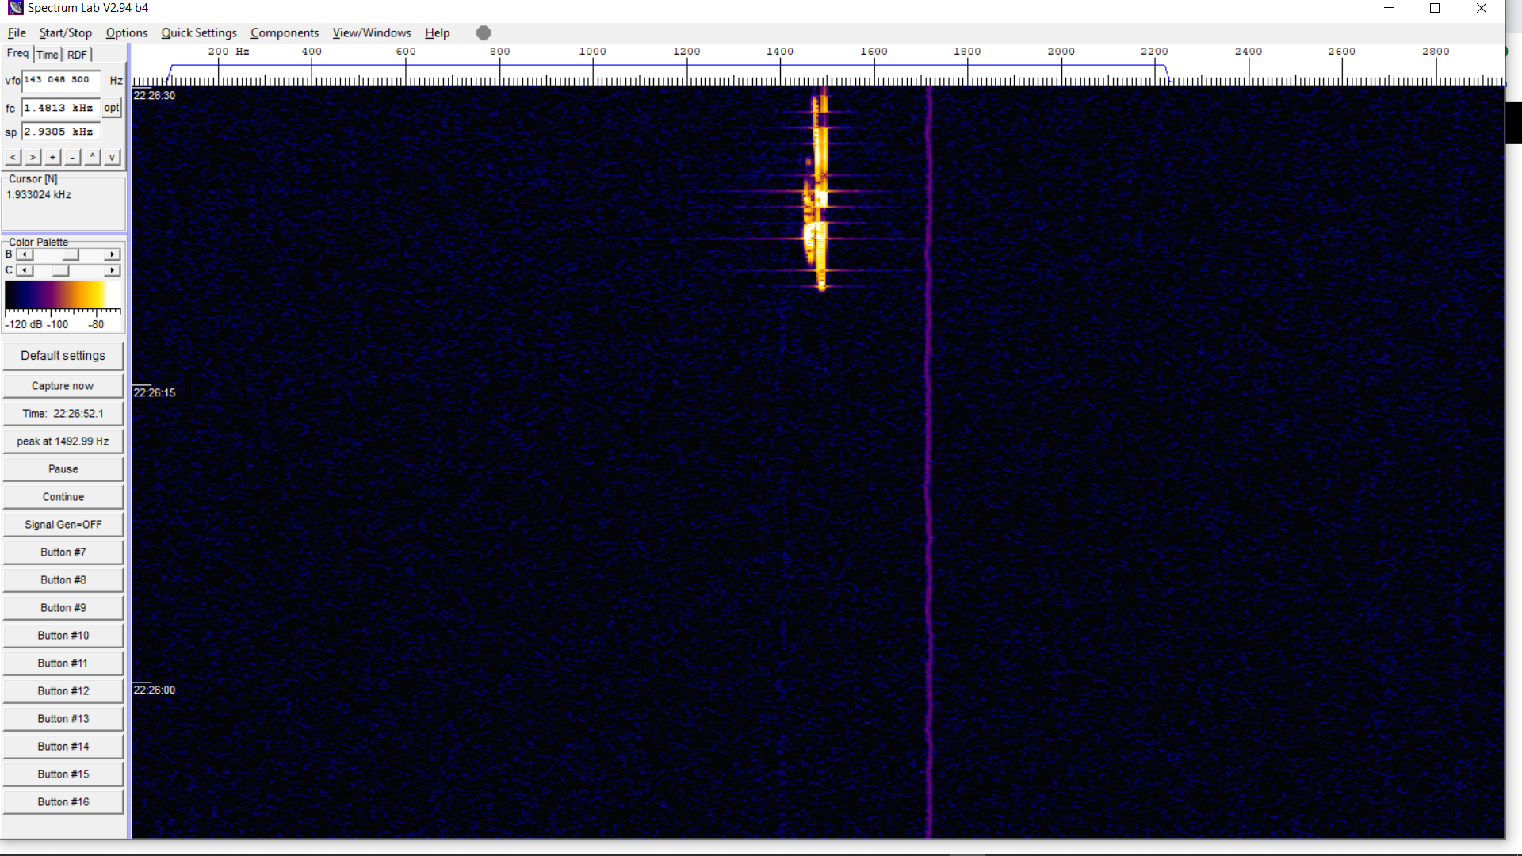Switch to the Time tab
The width and height of the screenshot is (1522, 856).
48,54
